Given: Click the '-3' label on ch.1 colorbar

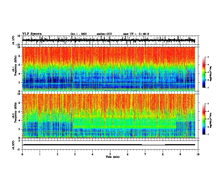Looking at the screenshot, I should coord(208,57).
